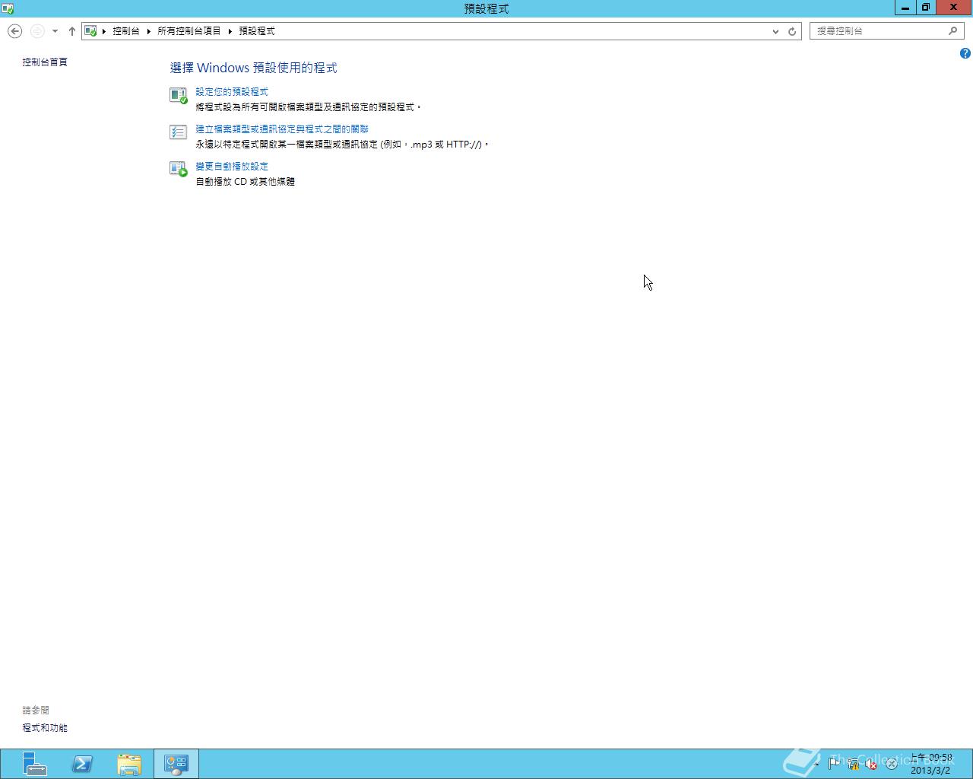This screenshot has height=779, width=973.
Task: Go to 所有控制台項目 in the breadcrumb
Action: coord(189,31)
